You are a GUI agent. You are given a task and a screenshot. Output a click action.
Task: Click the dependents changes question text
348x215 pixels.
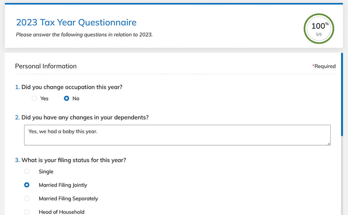pyautogui.click(x=85, y=118)
